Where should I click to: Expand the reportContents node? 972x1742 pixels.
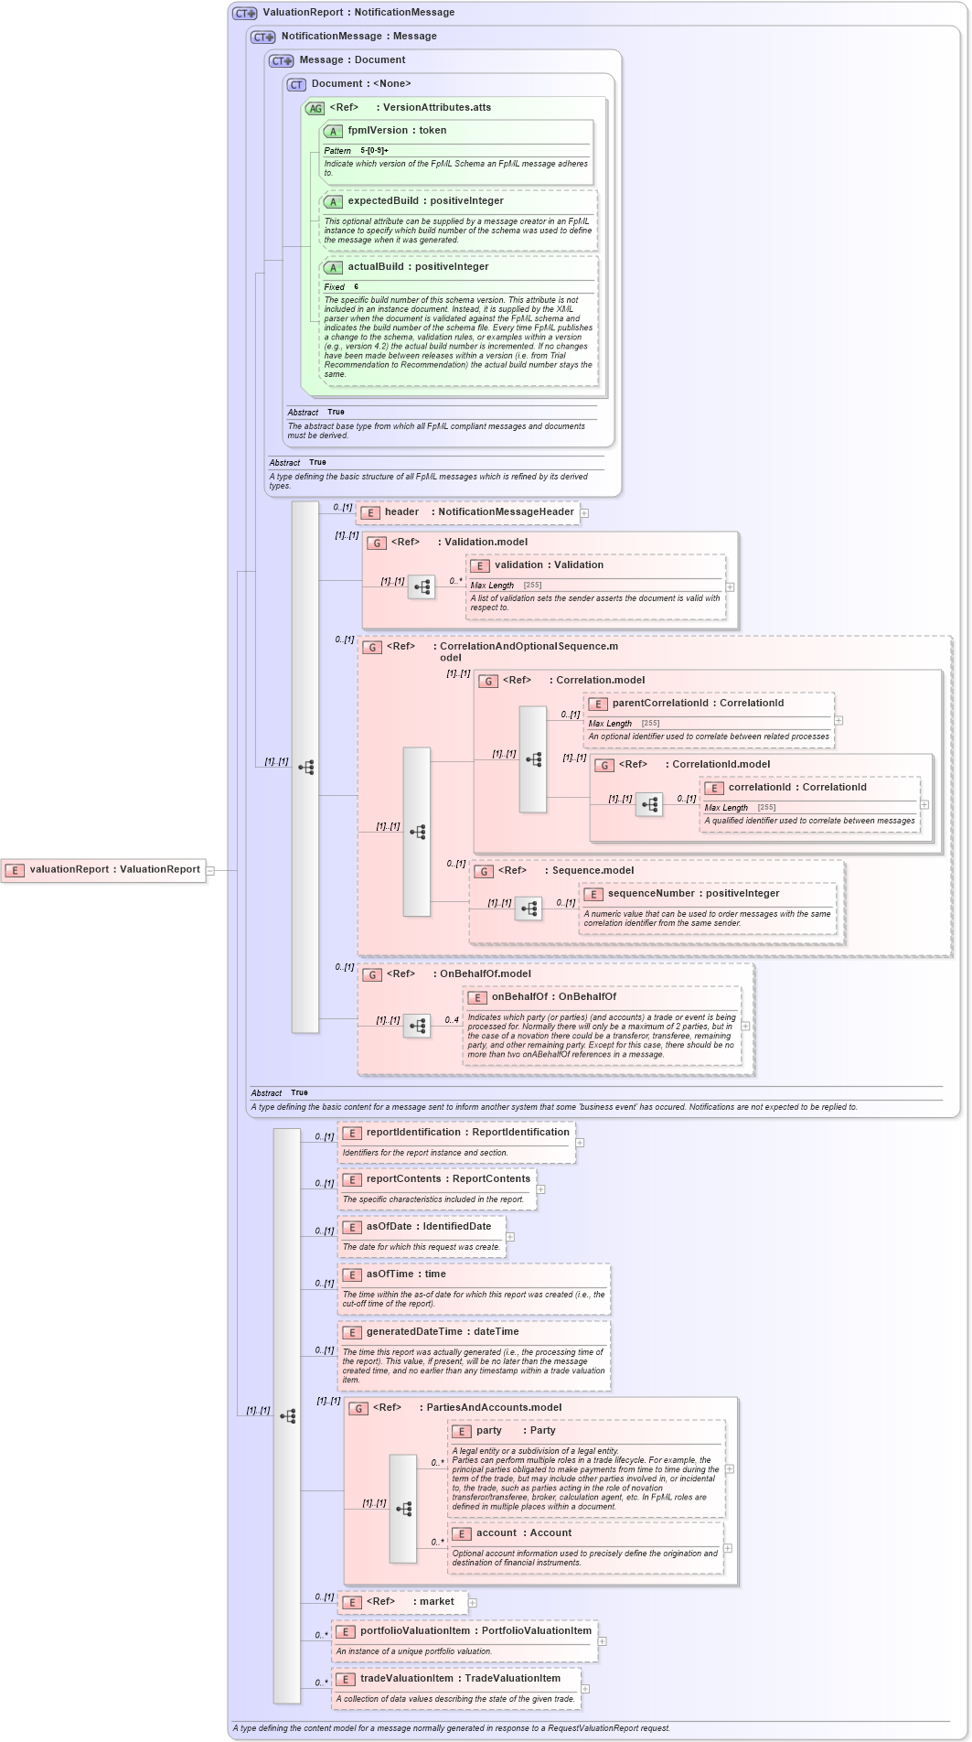[540, 1189]
